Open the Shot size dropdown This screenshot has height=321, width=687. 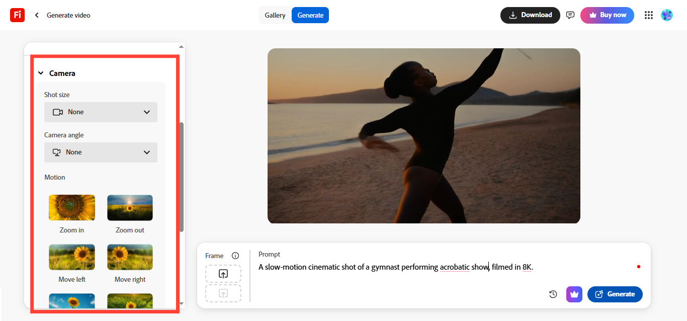[101, 112]
